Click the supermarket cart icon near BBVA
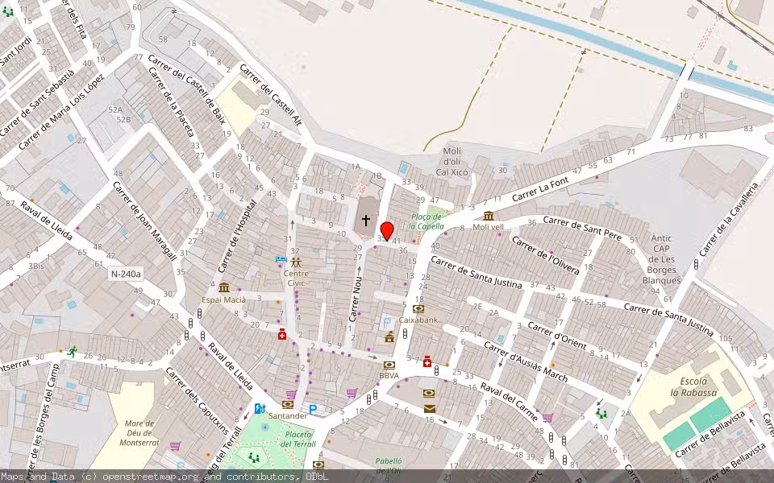This screenshot has width=774, height=483. coord(352,392)
